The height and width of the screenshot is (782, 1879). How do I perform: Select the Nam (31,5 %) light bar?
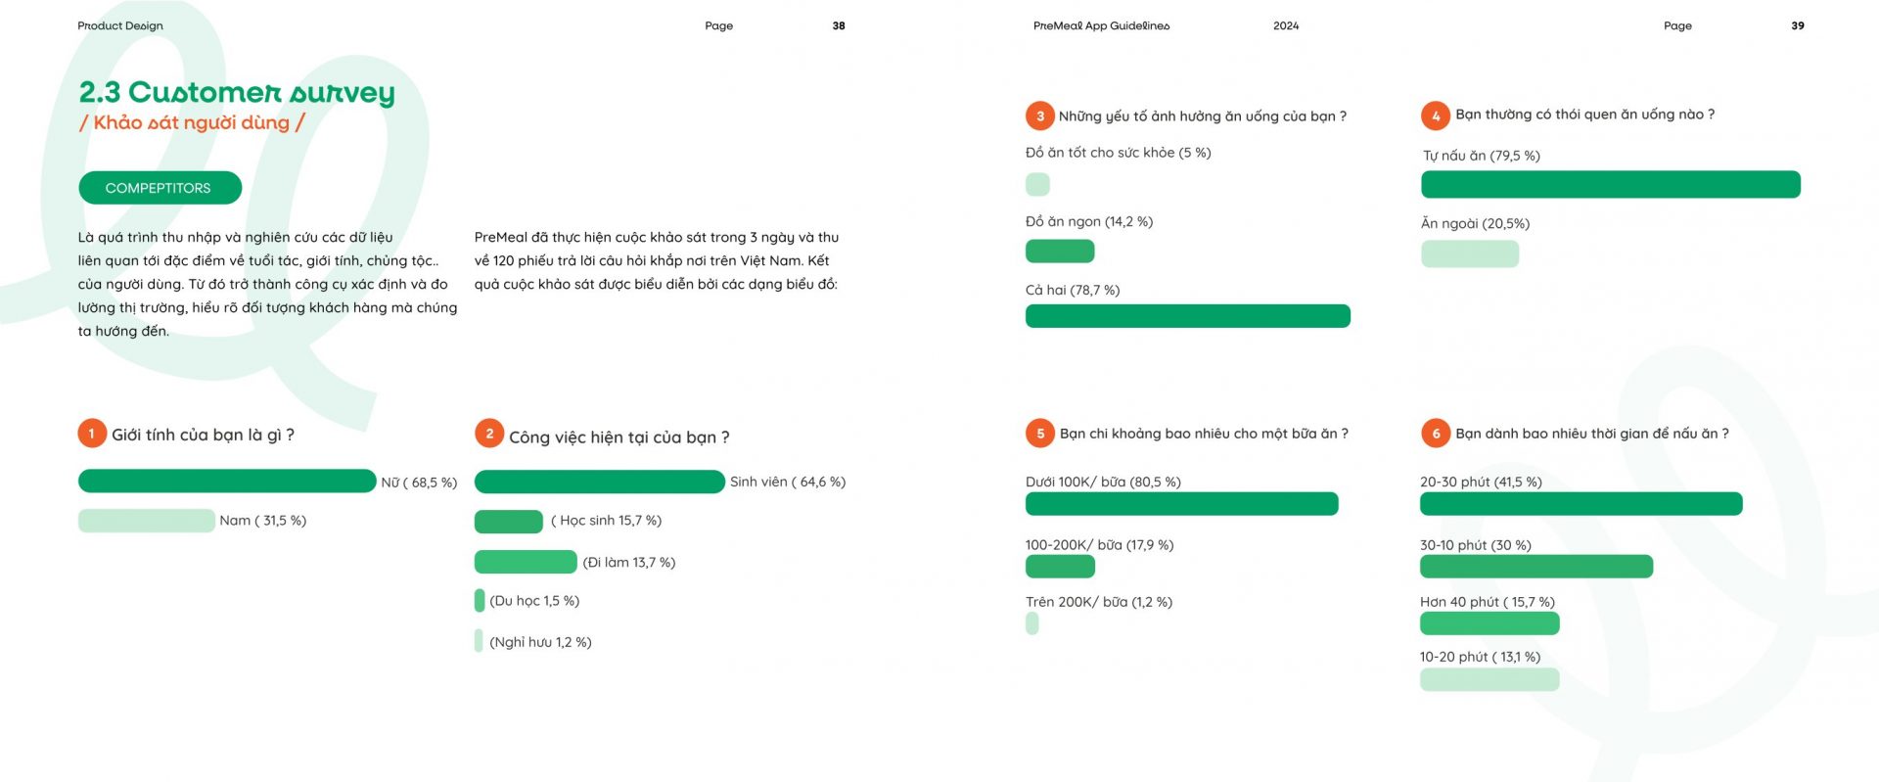pos(147,521)
